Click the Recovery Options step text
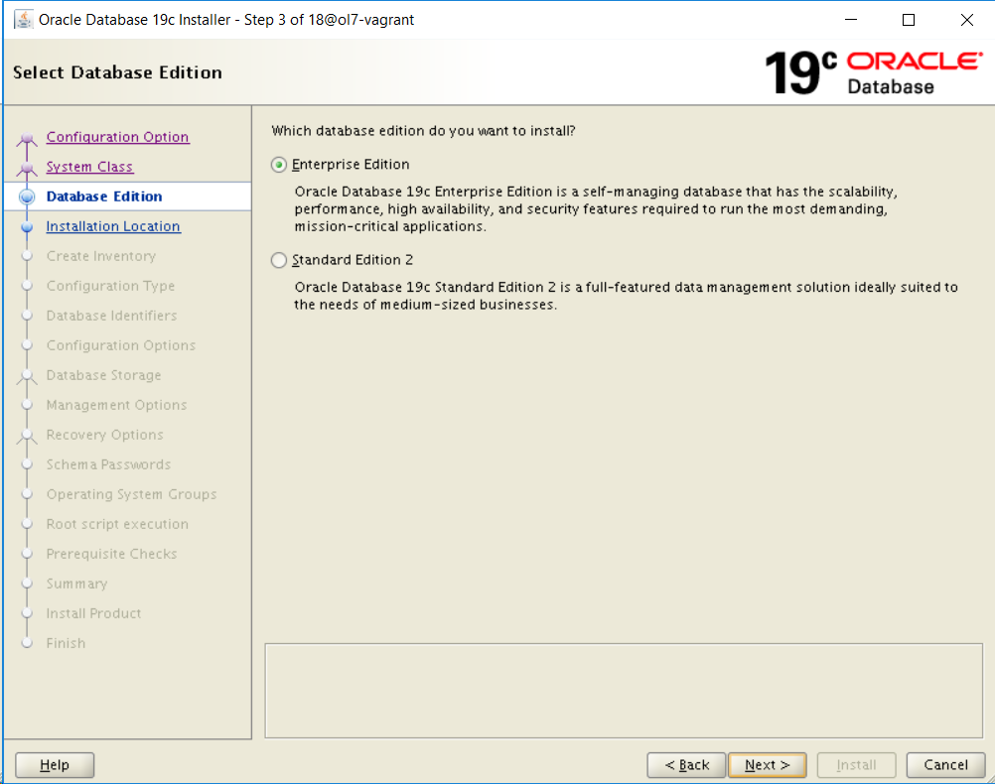The height and width of the screenshot is (784, 995). (x=104, y=435)
